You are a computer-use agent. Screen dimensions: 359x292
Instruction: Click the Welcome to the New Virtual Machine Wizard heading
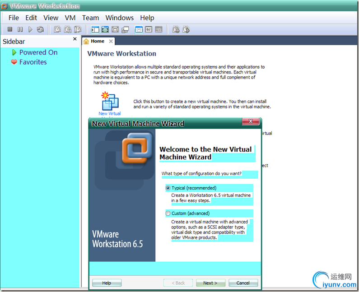(x=205, y=153)
